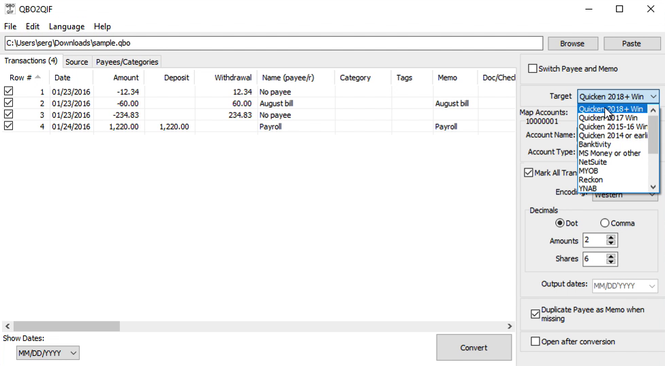Sort by the Memo column header
This screenshot has width=665, height=366.
(455, 78)
